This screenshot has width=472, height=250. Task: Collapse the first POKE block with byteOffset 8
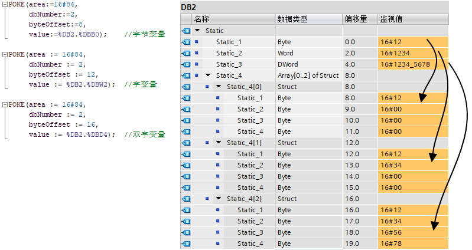click(x=5, y=4)
